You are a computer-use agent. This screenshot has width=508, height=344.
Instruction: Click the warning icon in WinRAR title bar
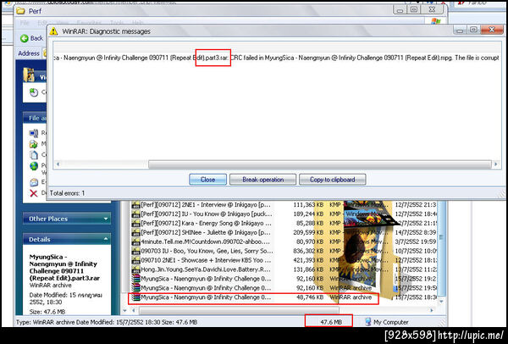pyautogui.click(x=53, y=31)
